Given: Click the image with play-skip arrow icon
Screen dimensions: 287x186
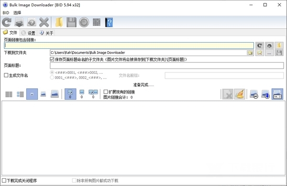Looking at the screenshot, I should coord(254,94).
